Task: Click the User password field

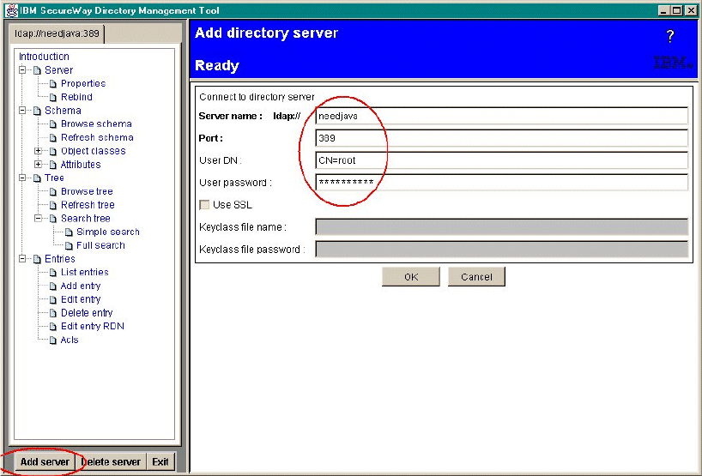Action: point(501,183)
